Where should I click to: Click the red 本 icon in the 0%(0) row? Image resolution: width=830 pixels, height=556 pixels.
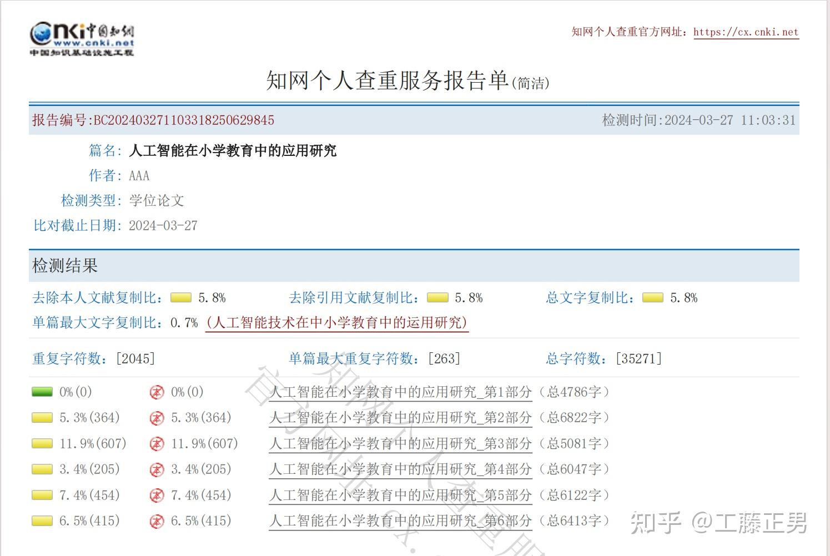[157, 392]
